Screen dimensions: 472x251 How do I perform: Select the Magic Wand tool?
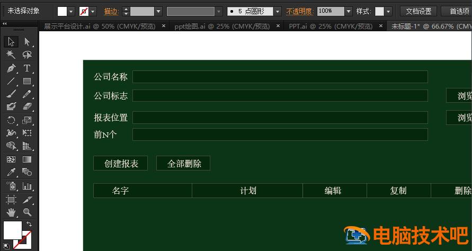coord(11,55)
